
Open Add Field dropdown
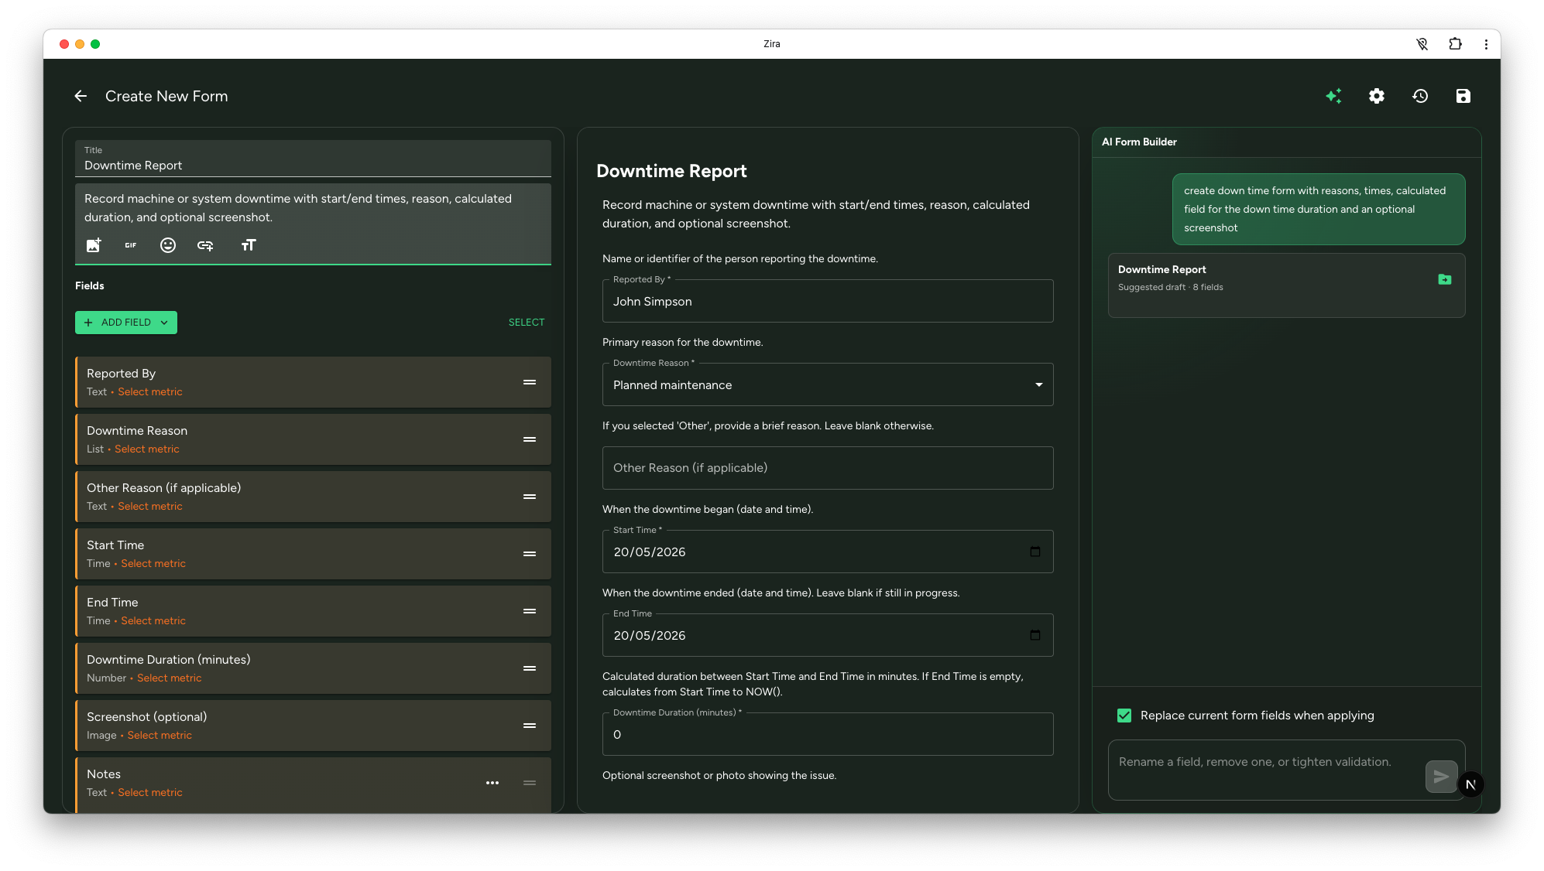click(x=126, y=323)
